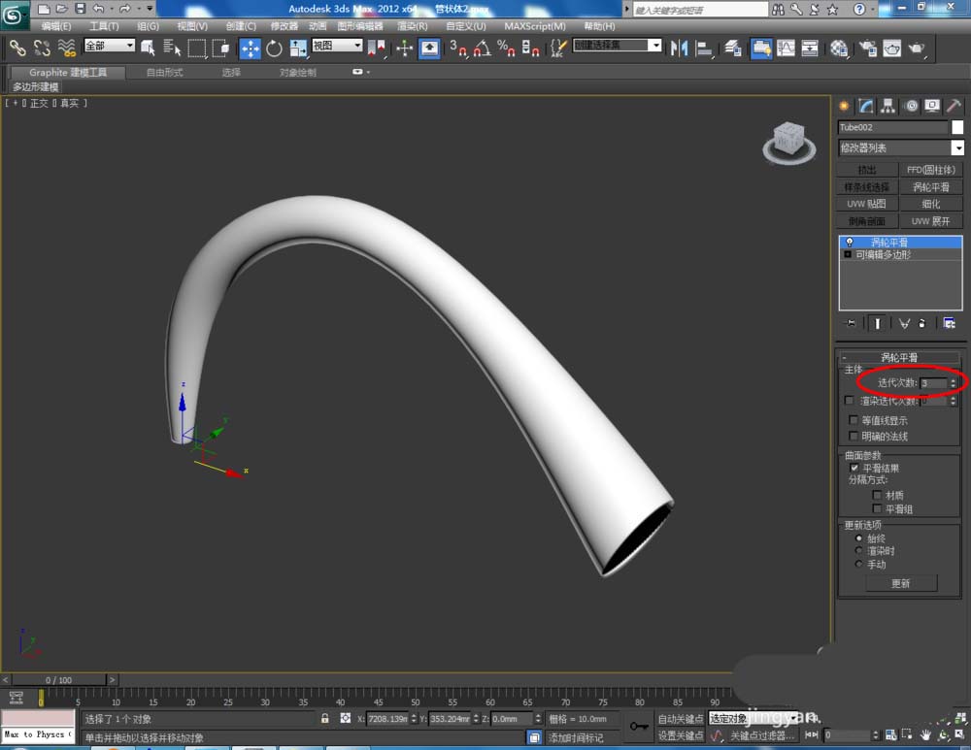Select the Move transform tool

click(x=251, y=48)
